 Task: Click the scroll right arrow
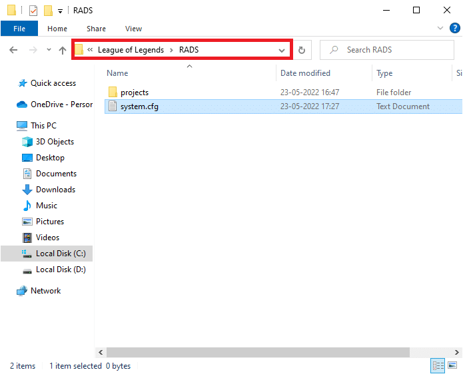pos(456,352)
